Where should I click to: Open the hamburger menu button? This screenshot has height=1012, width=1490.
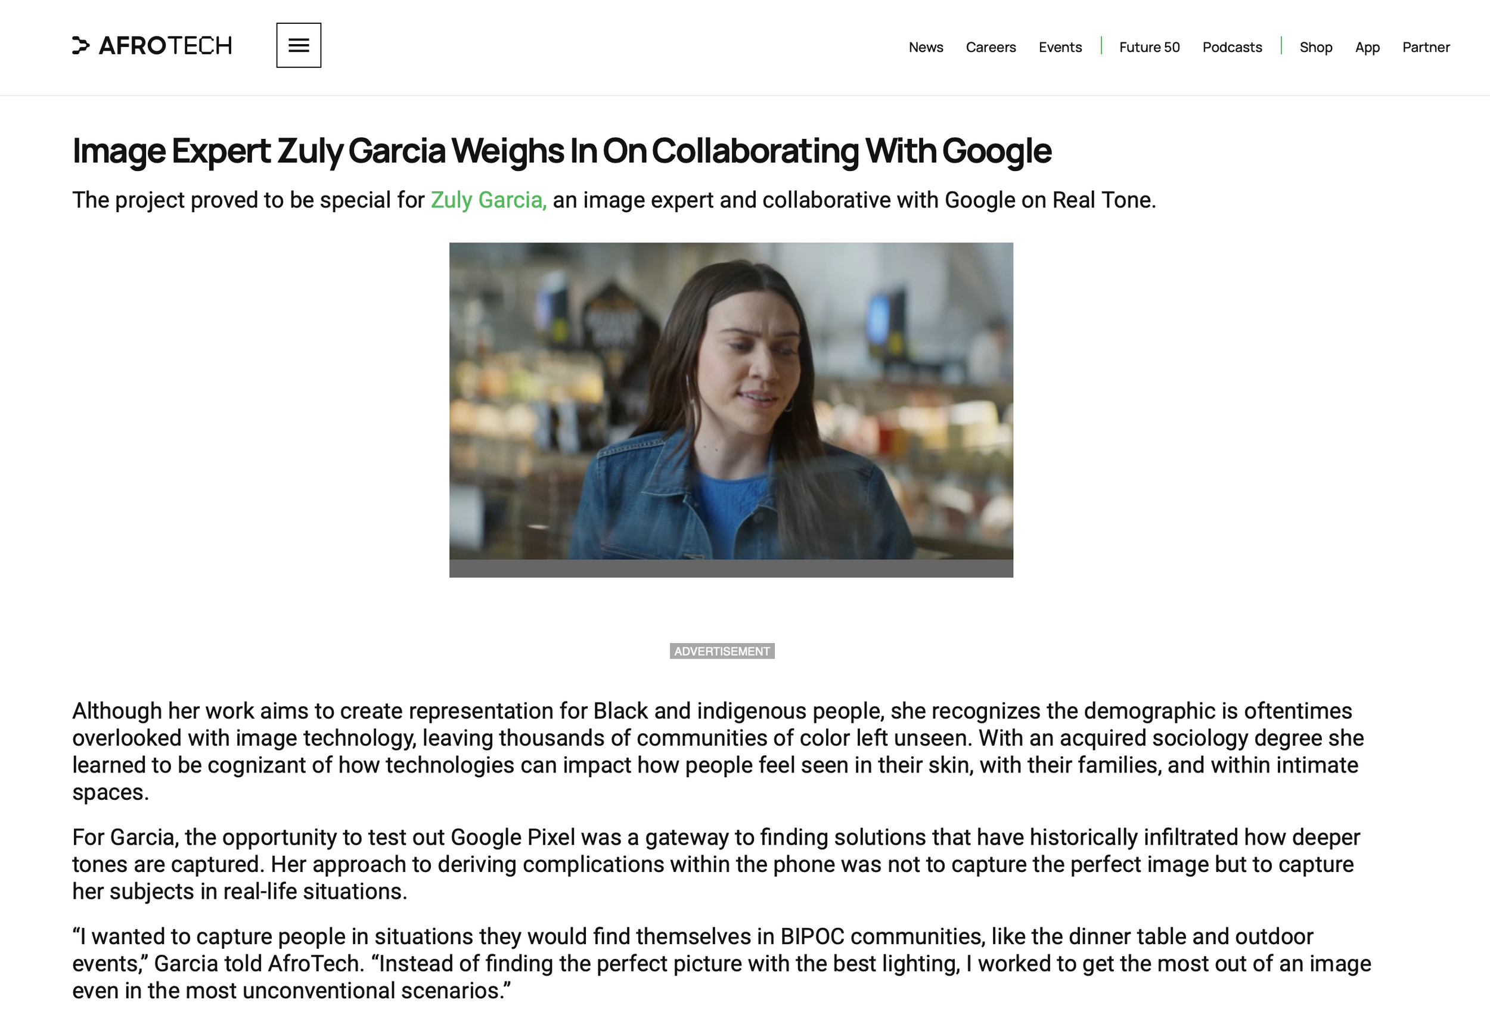(x=299, y=45)
